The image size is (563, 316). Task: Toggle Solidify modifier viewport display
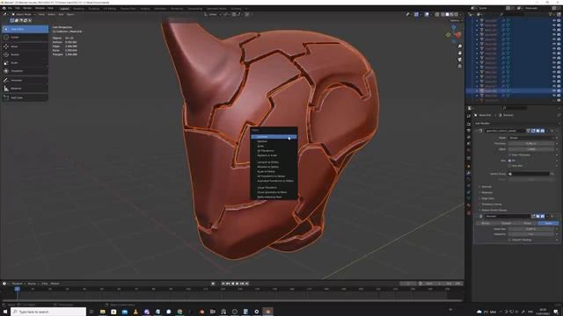point(537,131)
